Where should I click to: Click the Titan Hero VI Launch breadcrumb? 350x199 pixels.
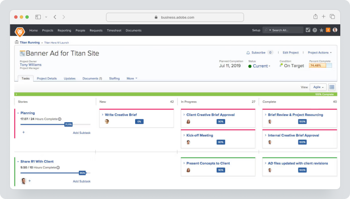[x=56, y=43]
